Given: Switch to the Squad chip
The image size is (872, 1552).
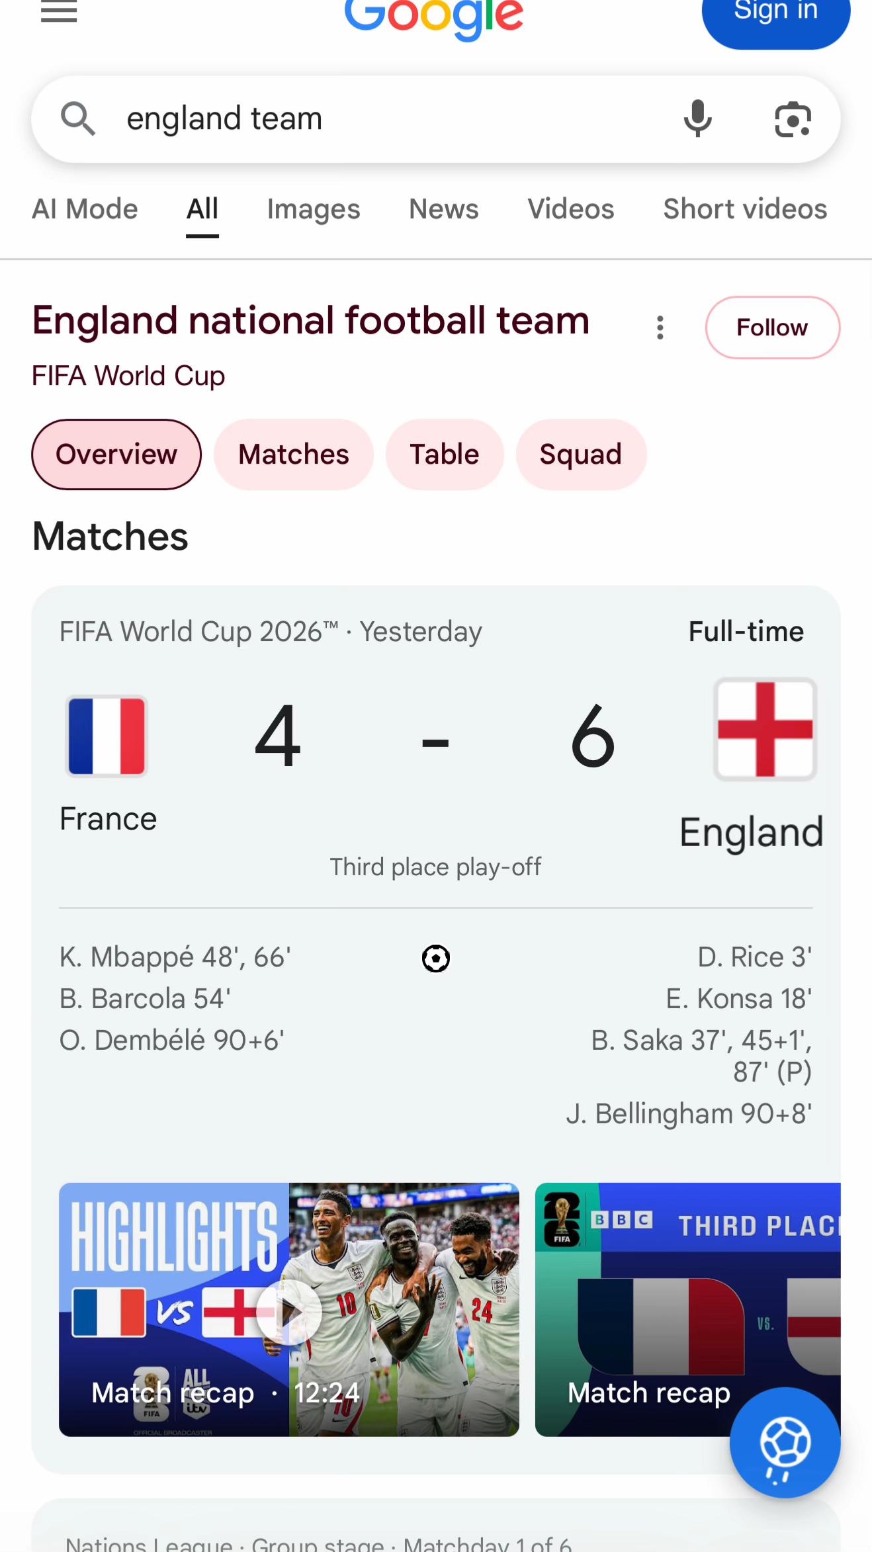Looking at the screenshot, I should [581, 454].
